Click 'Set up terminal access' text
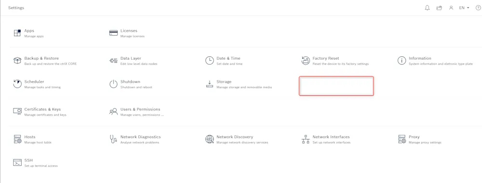482x183 pixels. click(41, 166)
